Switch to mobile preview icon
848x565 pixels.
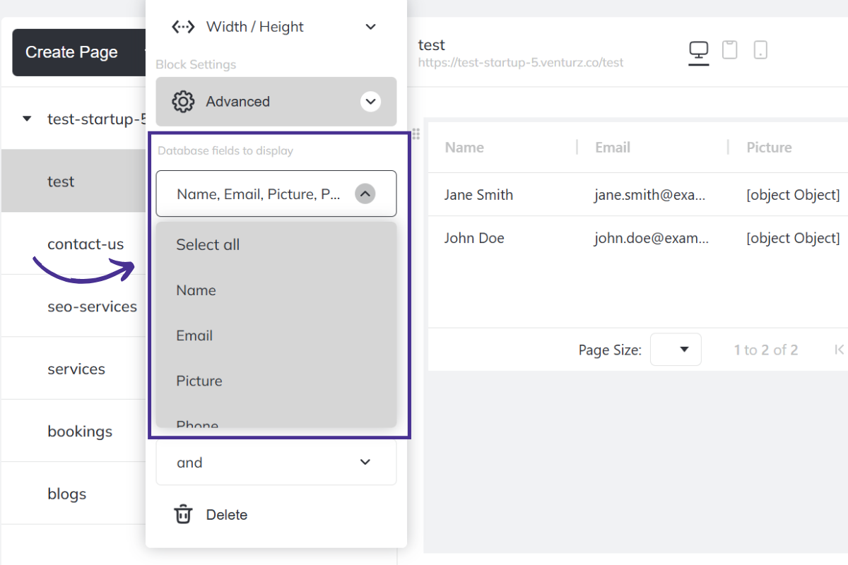click(x=760, y=50)
